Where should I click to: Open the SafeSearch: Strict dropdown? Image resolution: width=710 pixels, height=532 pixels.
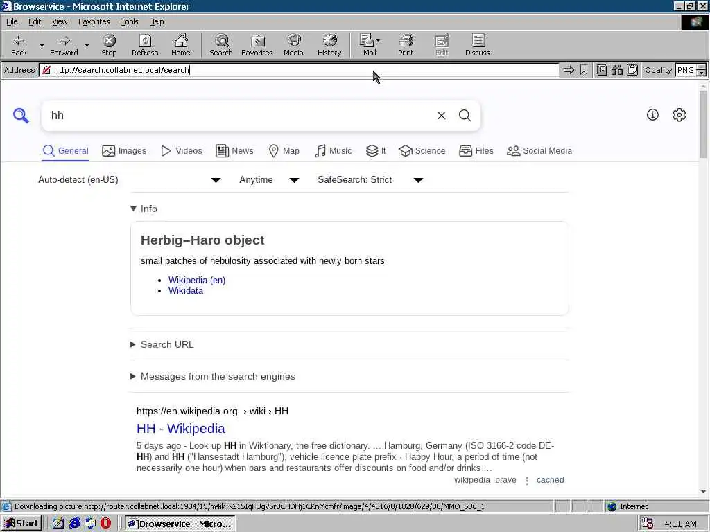[x=370, y=180]
